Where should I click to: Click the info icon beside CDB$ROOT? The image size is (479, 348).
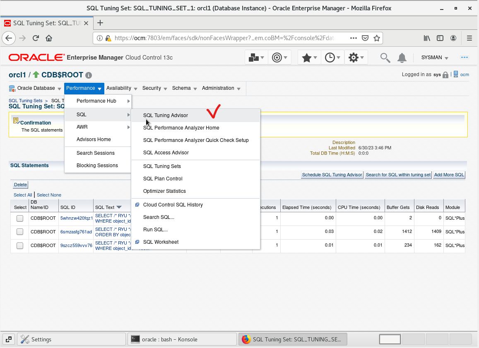click(x=89, y=75)
